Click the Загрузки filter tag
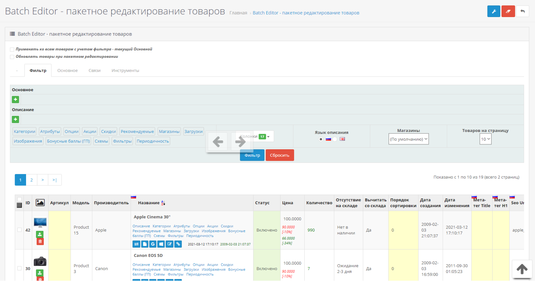535x281 pixels. point(194,131)
